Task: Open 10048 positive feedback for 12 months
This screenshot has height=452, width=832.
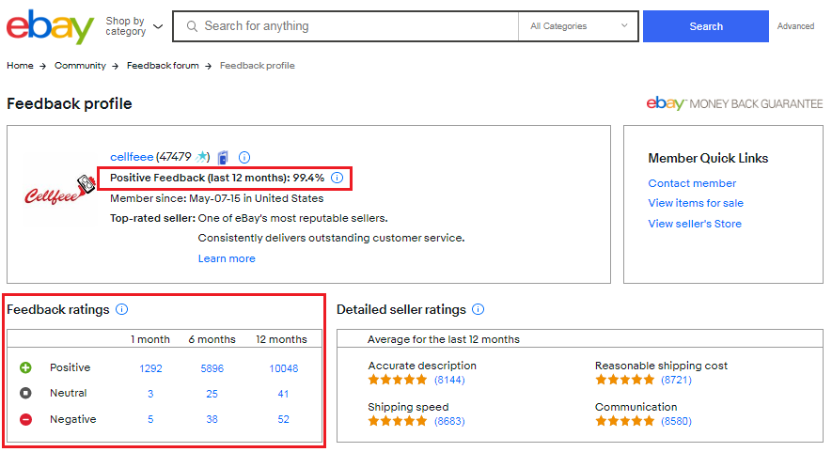Action: pyautogui.click(x=283, y=368)
